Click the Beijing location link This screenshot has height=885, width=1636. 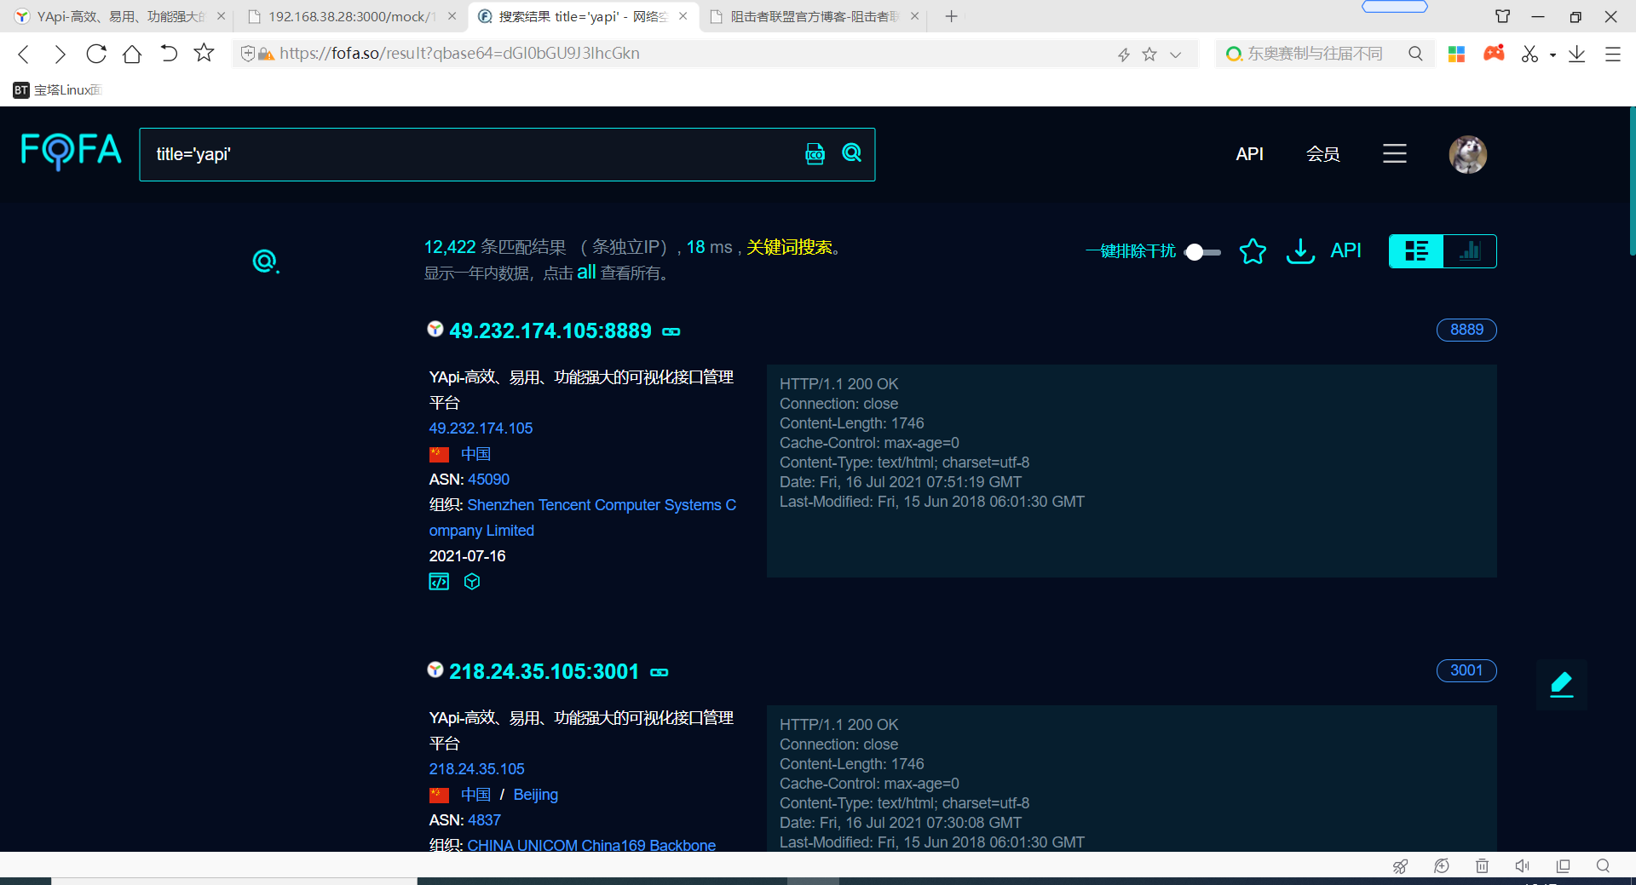536,795
